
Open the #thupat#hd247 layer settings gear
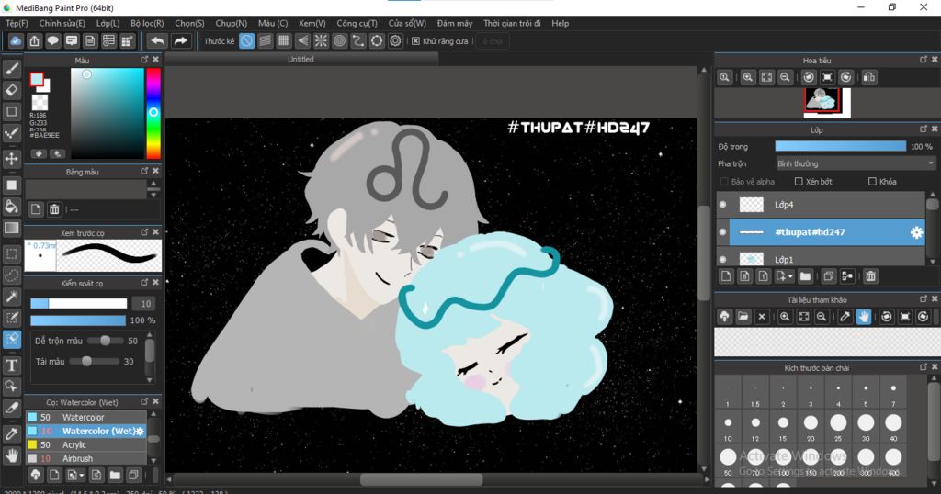coord(916,232)
